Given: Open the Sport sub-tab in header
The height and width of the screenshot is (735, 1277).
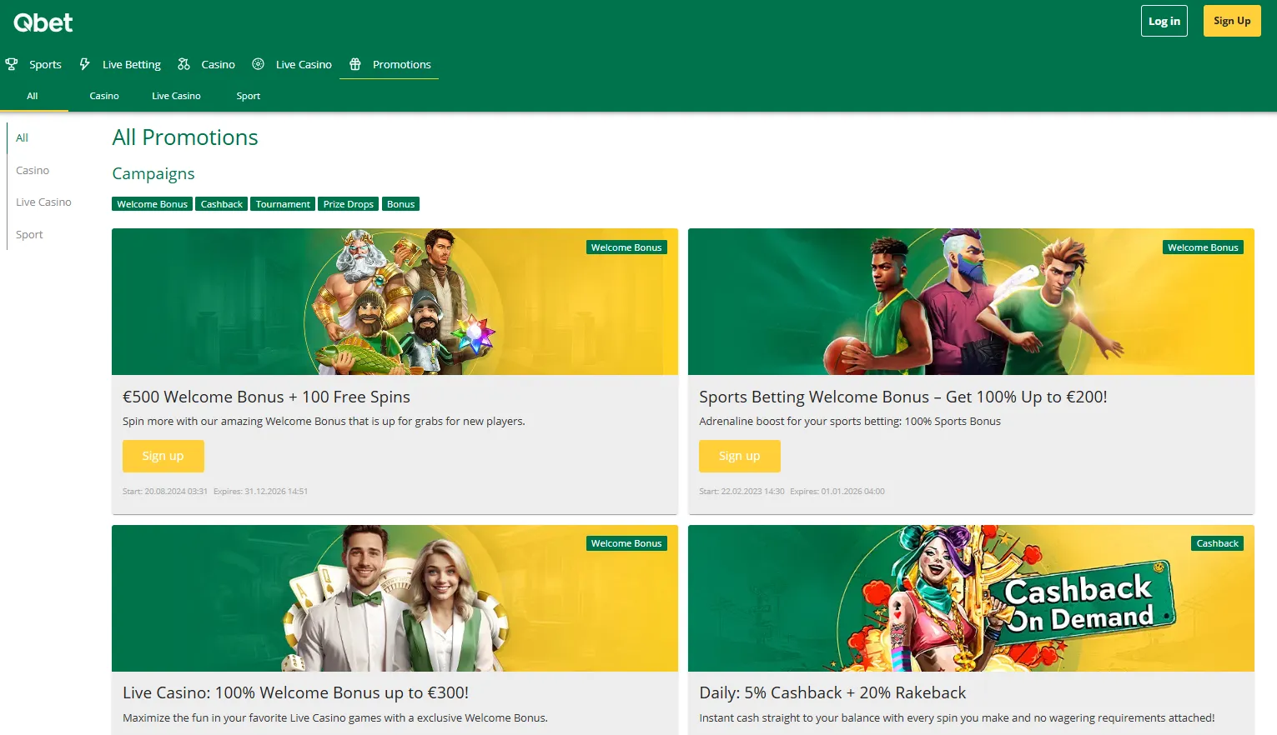Looking at the screenshot, I should (x=248, y=96).
